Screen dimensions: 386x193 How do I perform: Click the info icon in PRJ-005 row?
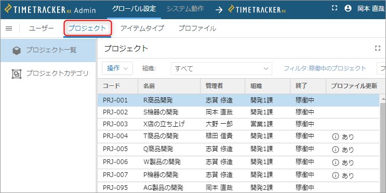tap(335, 150)
